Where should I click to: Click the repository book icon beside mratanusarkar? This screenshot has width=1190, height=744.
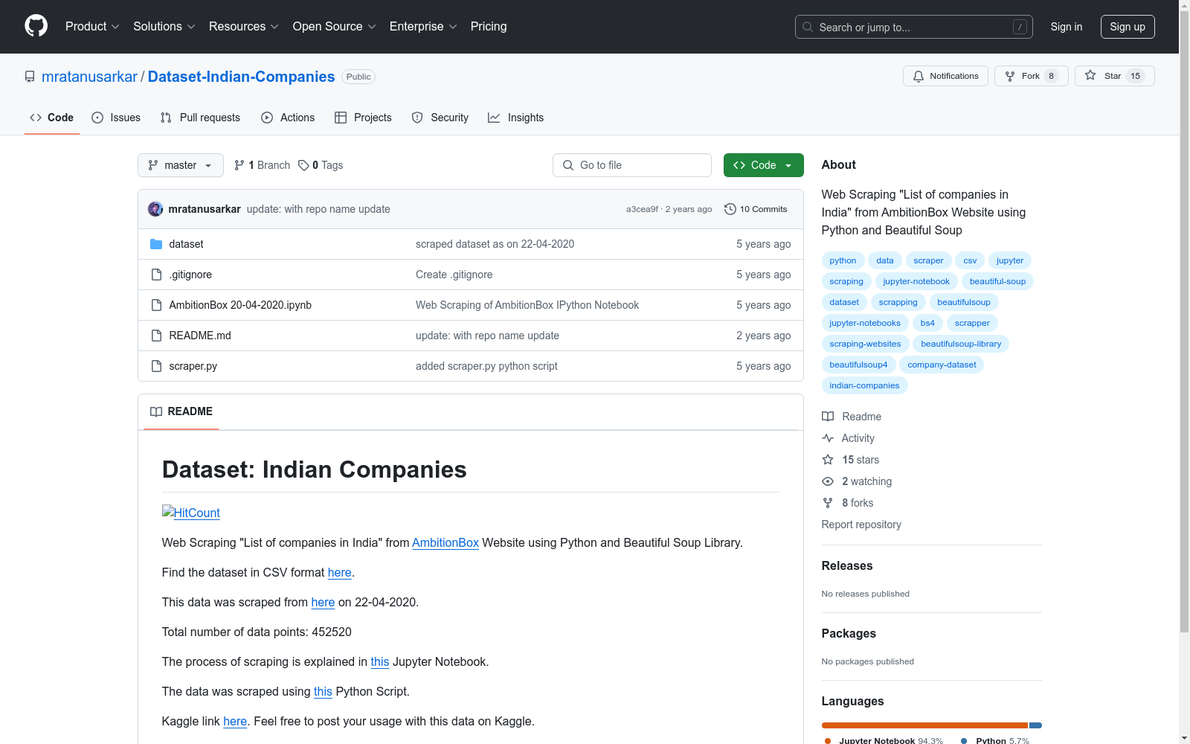30,77
